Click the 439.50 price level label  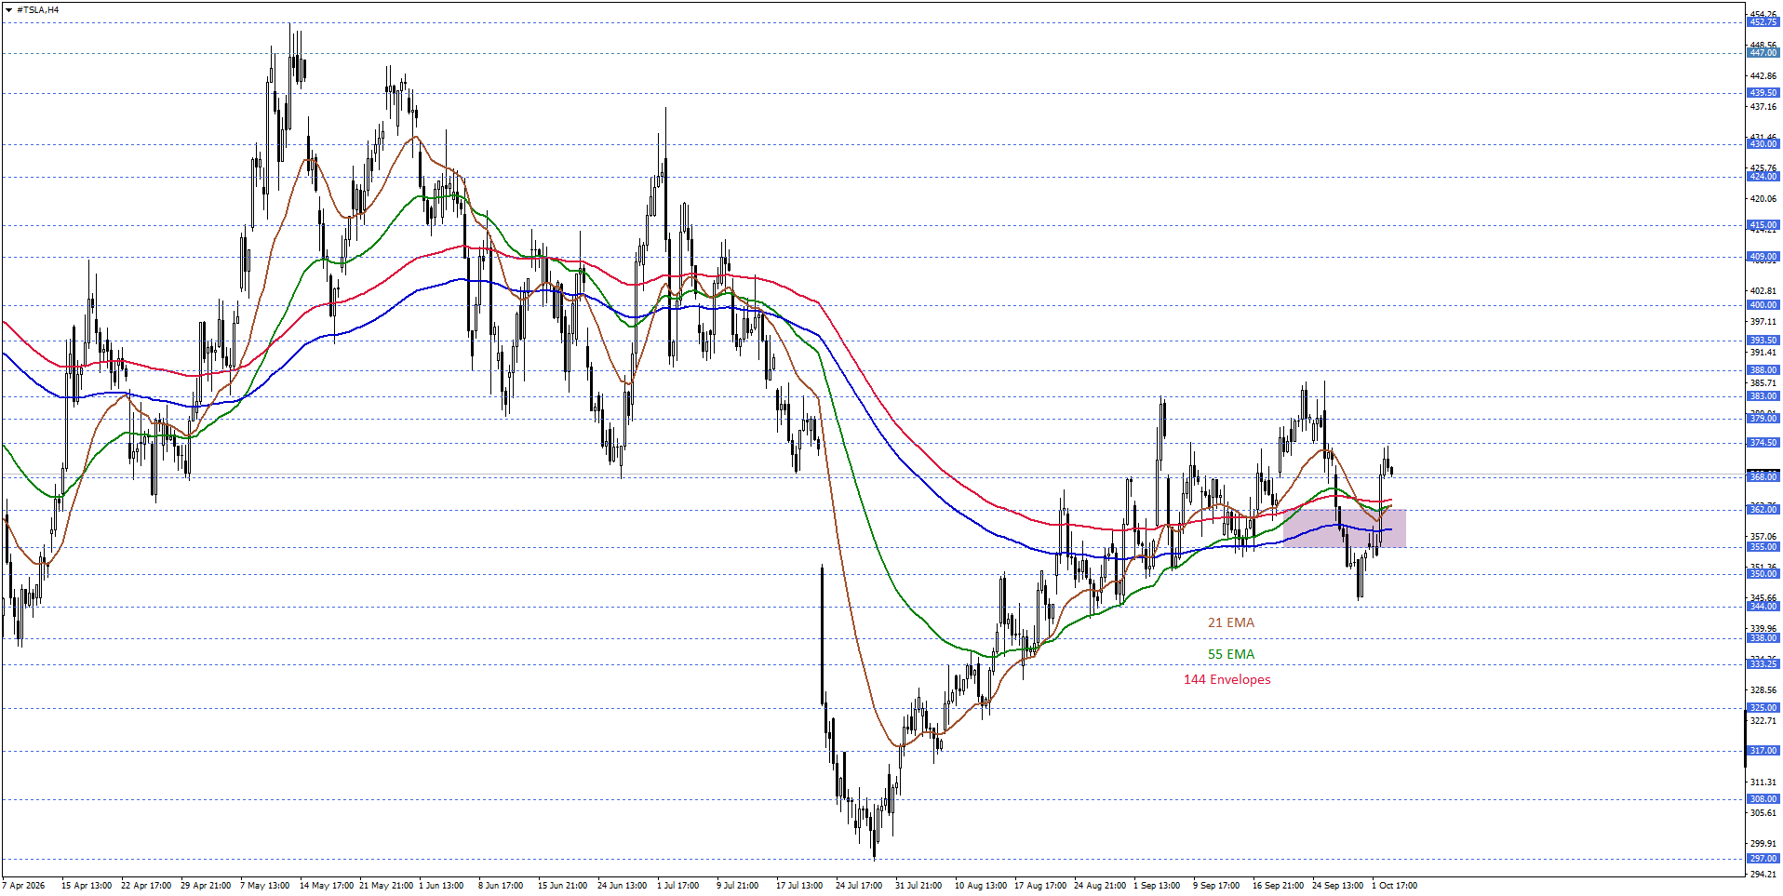point(1763,93)
